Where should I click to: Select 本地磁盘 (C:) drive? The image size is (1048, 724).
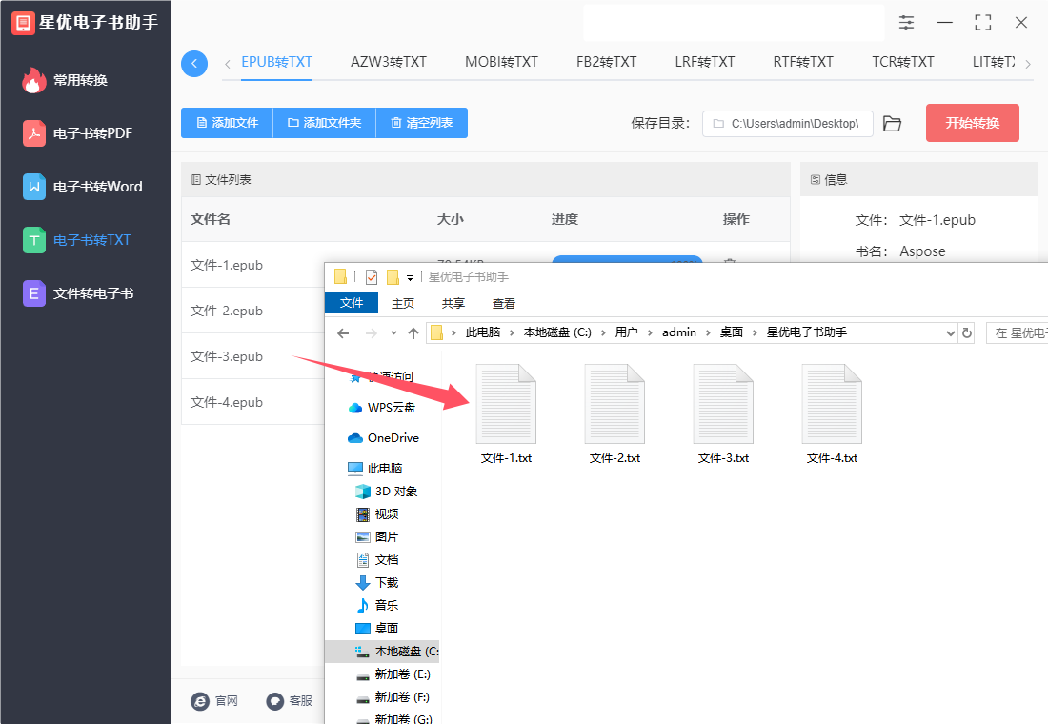(x=382, y=652)
